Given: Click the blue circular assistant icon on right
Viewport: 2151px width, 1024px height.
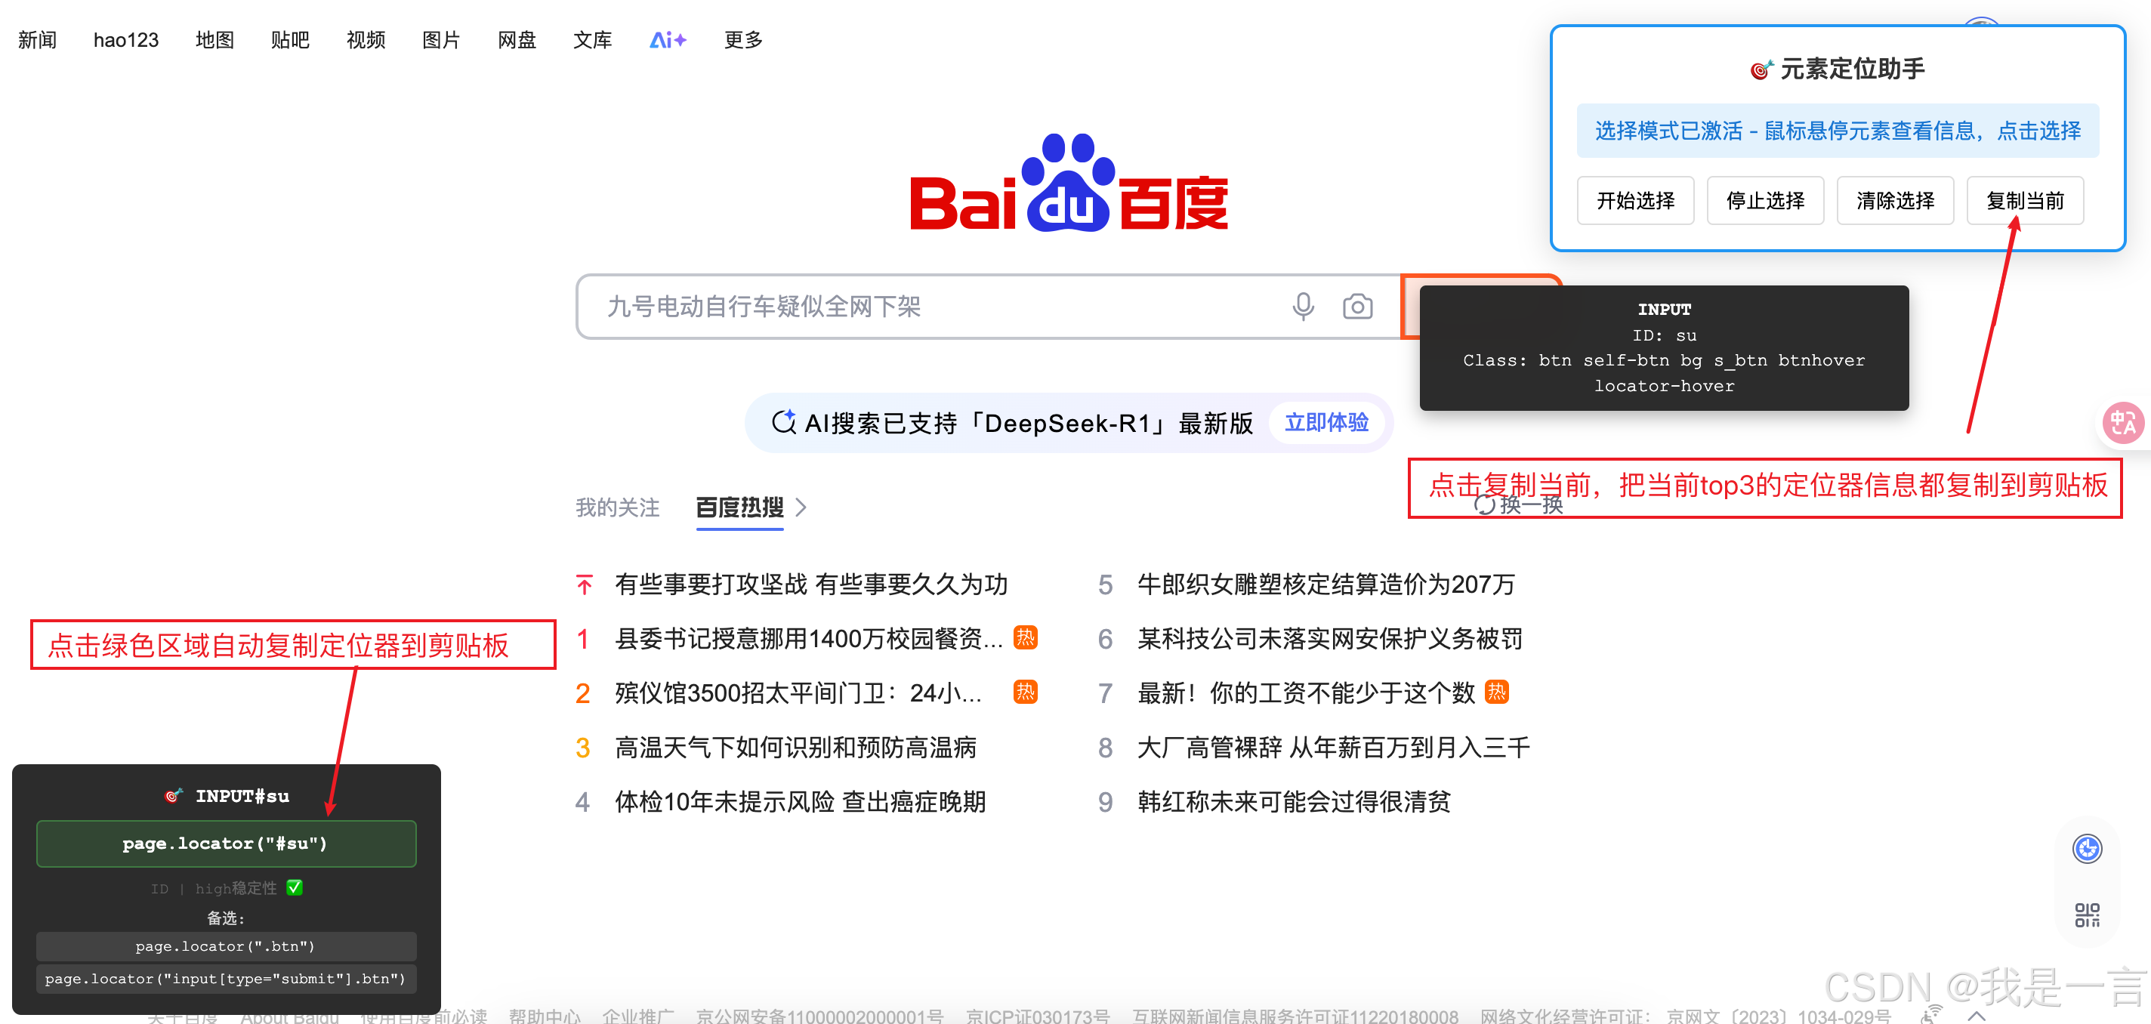Looking at the screenshot, I should pyautogui.click(x=2087, y=849).
